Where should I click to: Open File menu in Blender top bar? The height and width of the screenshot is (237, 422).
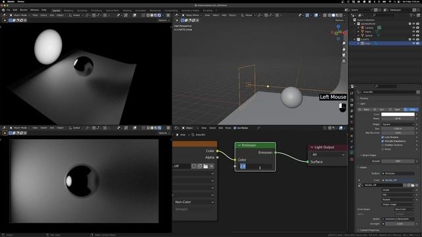(x=9, y=10)
